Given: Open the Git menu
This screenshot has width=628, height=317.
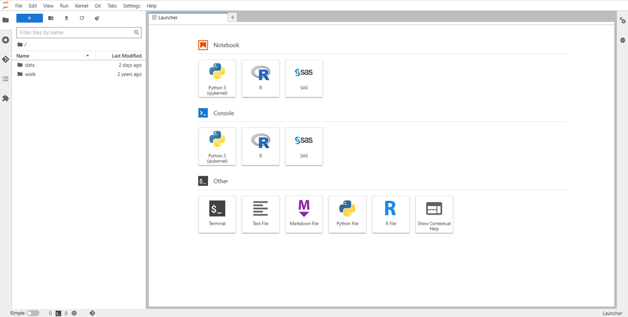Looking at the screenshot, I should (x=97, y=6).
